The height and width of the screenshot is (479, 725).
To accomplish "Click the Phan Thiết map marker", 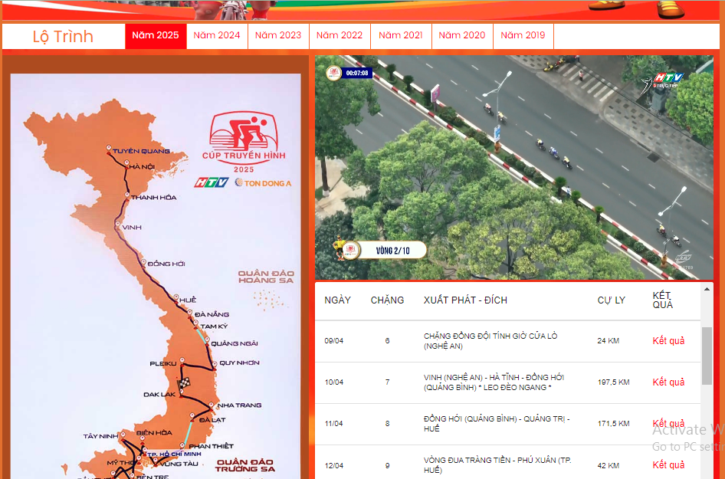I will [x=182, y=446].
